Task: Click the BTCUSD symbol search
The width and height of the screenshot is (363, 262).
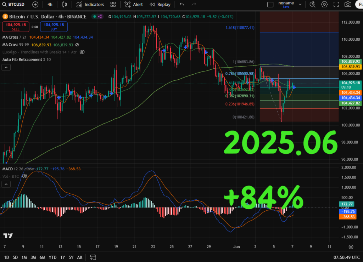Action: tap(13, 4)
